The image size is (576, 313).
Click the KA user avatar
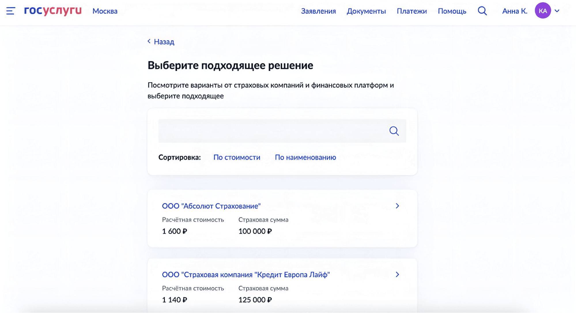click(543, 11)
